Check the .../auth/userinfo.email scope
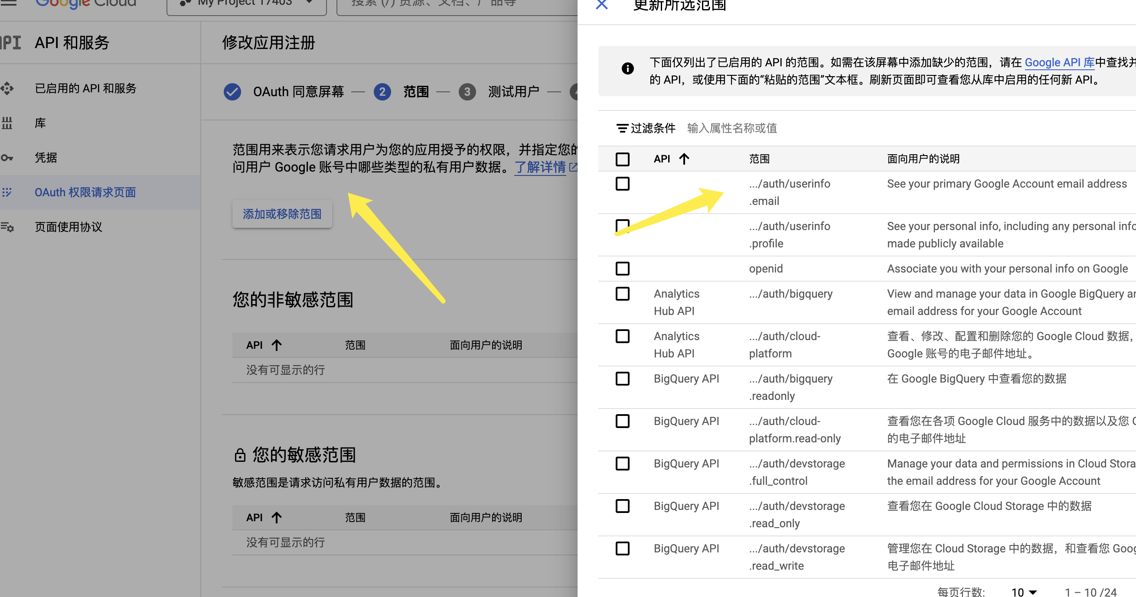Screen dimensions: 1136x597 tap(622, 184)
